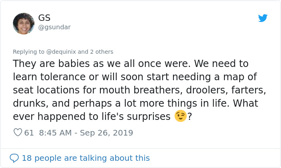This screenshot has height=168, width=281.
Task: Open the GS display name
Action: [x=44, y=18]
